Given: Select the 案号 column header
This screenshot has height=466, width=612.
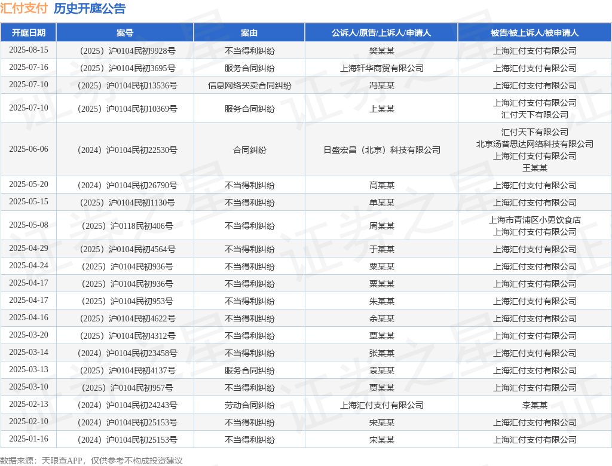Looking at the screenshot, I should coord(125,33).
